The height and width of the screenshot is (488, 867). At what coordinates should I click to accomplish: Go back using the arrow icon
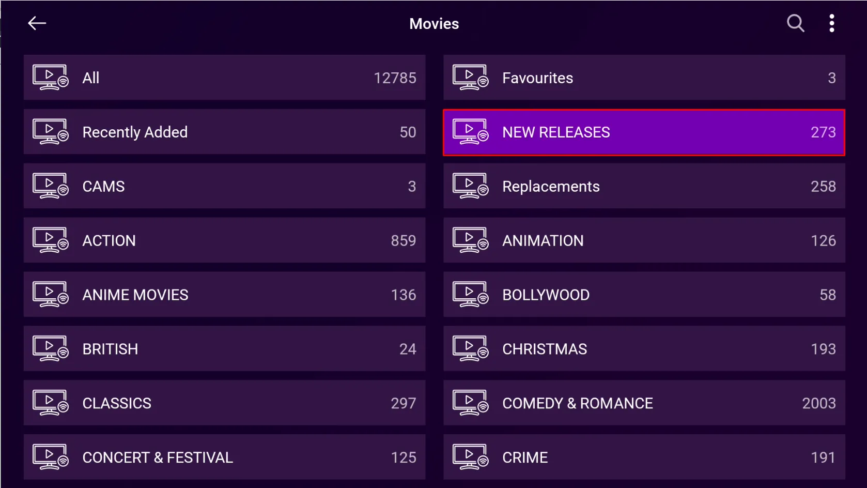tap(37, 23)
